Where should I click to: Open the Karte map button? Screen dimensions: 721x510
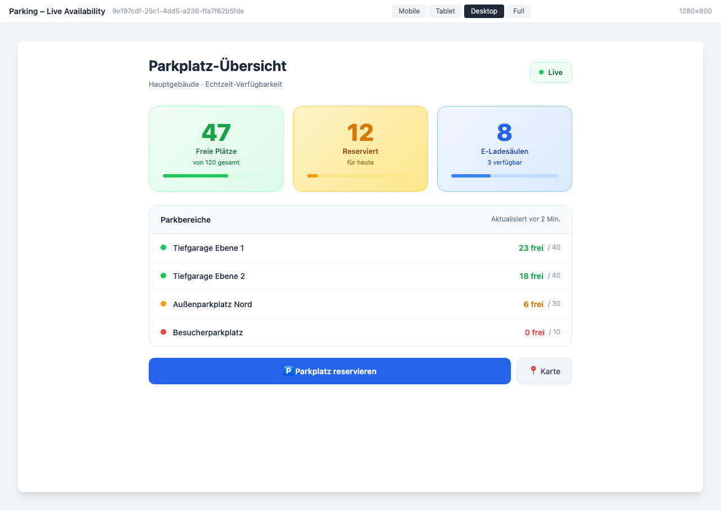point(544,371)
